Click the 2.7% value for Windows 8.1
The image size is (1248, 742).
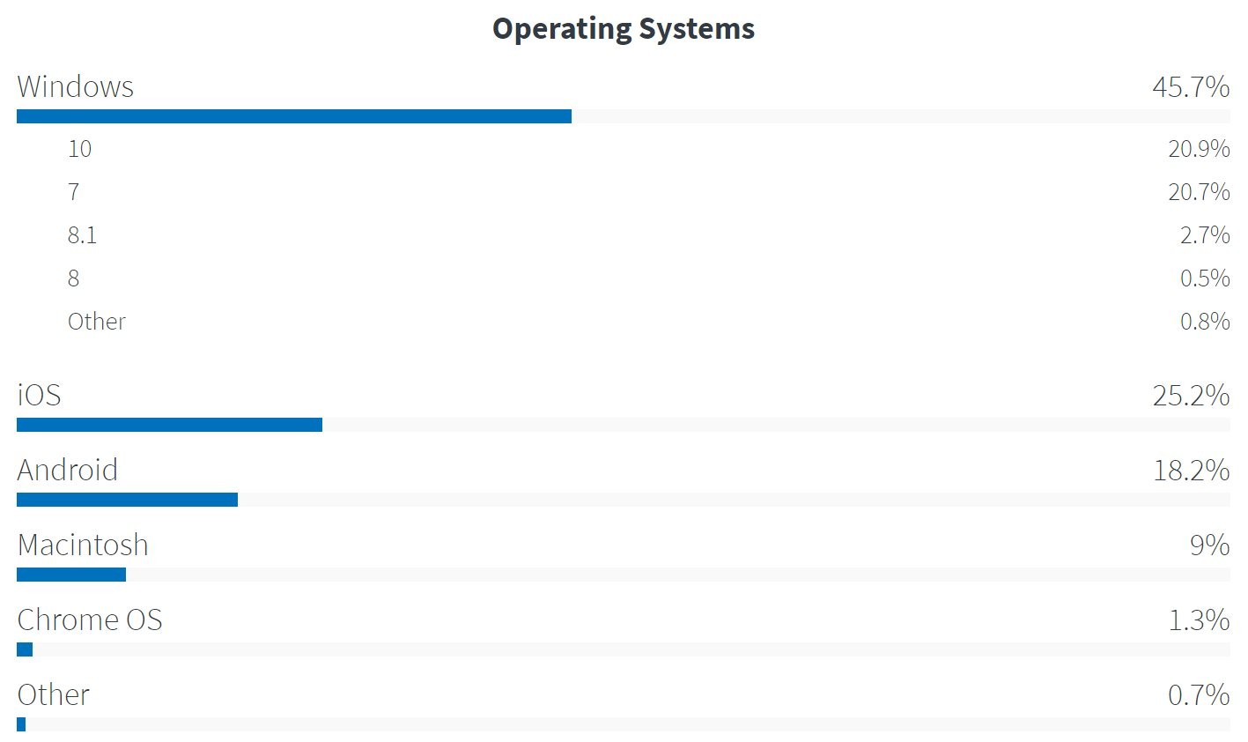(x=1204, y=235)
